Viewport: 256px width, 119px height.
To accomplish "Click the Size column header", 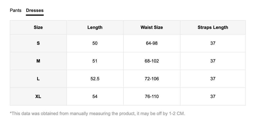I will coord(38,27).
